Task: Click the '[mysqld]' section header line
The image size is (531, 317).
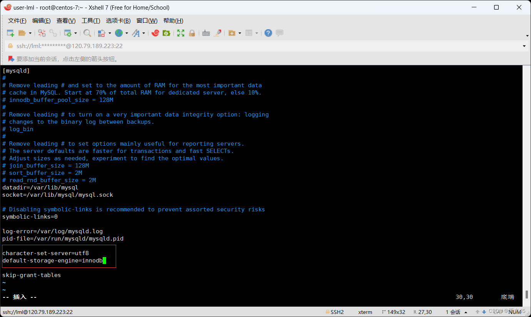Action: [x=16, y=71]
